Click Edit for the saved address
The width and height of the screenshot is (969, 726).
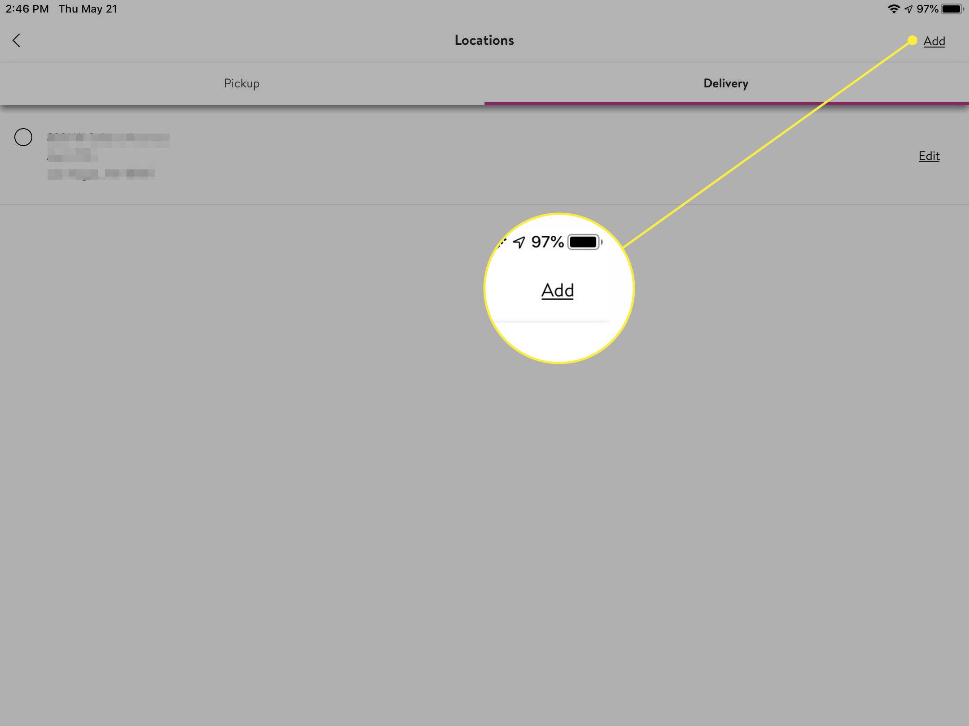pyautogui.click(x=930, y=156)
